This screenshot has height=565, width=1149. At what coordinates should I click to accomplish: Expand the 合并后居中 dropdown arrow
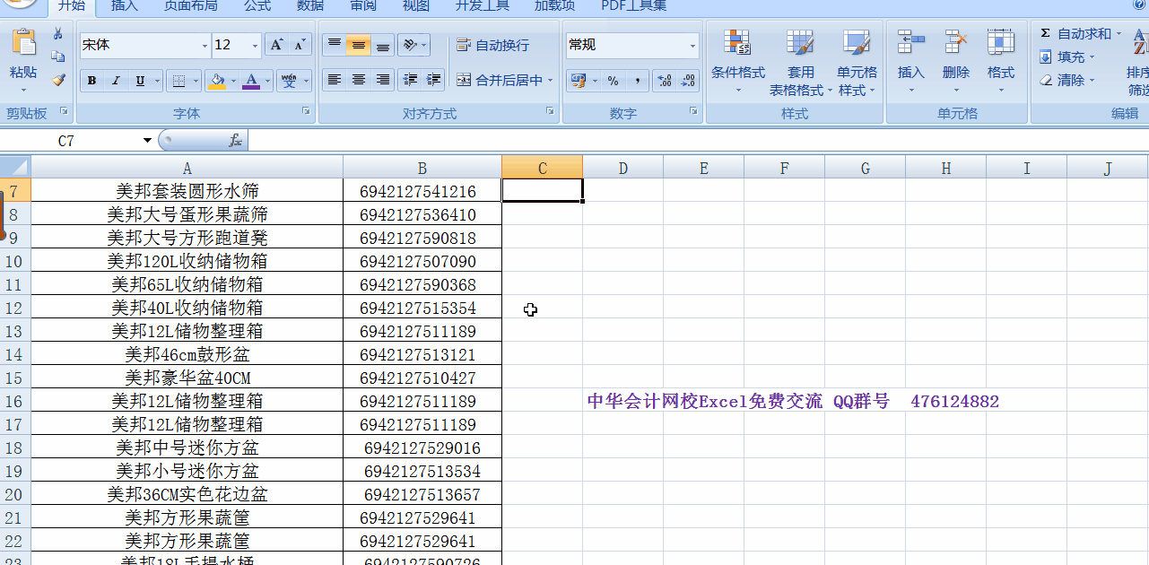click(x=550, y=80)
